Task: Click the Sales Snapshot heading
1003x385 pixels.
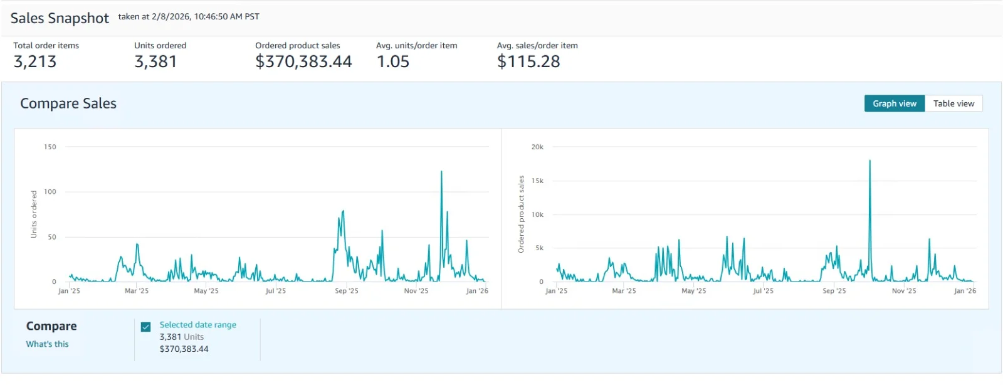Action: [x=60, y=18]
